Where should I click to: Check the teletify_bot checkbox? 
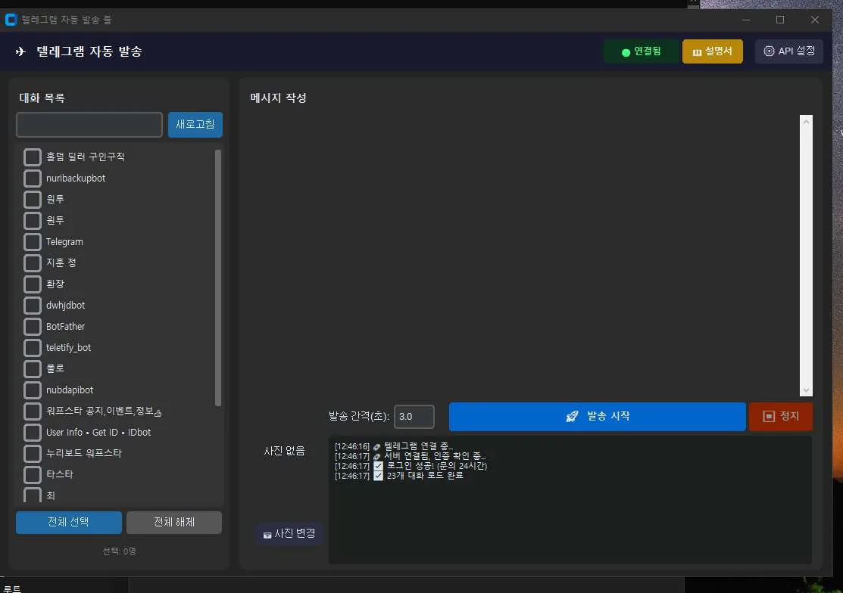click(x=33, y=348)
